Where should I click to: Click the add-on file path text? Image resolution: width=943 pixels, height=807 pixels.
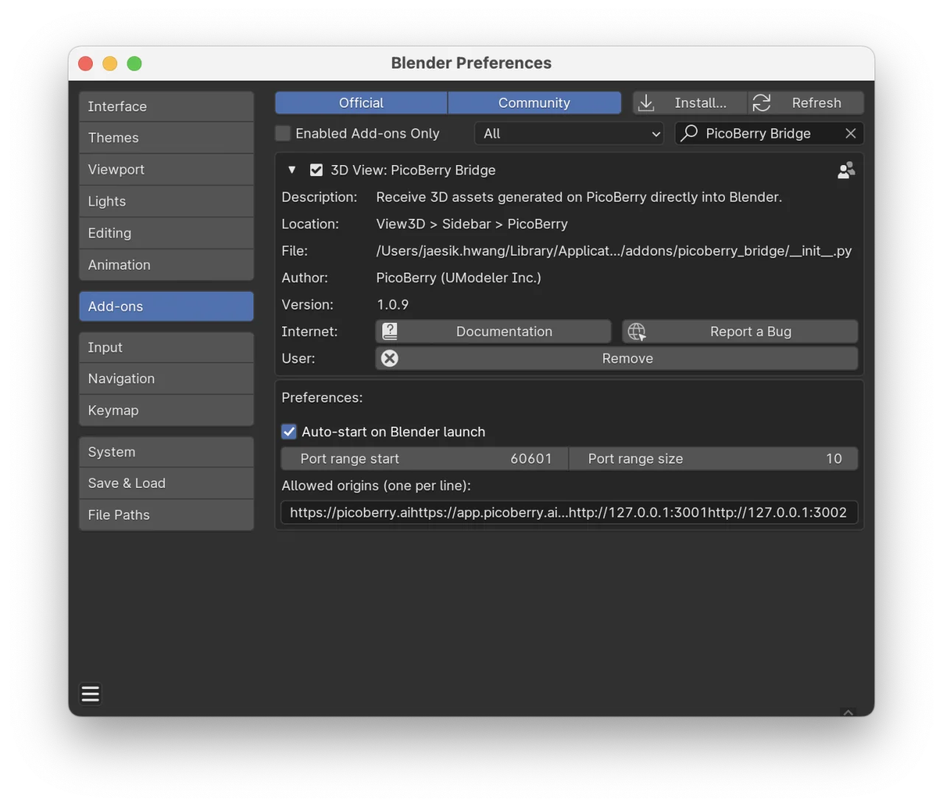point(614,251)
